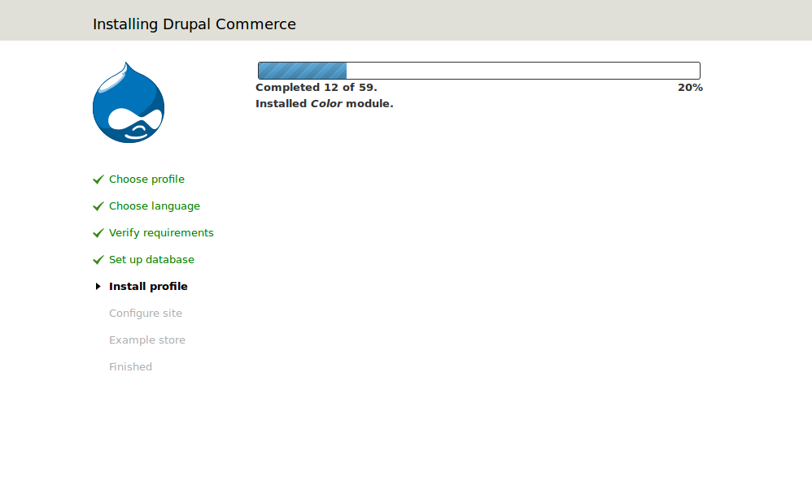Image resolution: width=812 pixels, height=489 pixels.
Task: Click the arrow marker beside Install profile
Action: [x=98, y=287]
